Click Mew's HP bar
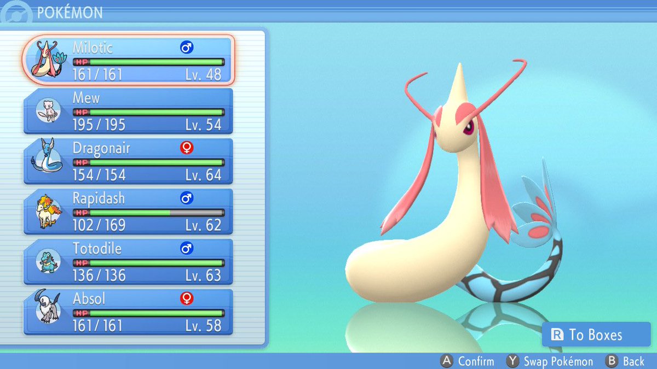657x369 pixels. 149,112
